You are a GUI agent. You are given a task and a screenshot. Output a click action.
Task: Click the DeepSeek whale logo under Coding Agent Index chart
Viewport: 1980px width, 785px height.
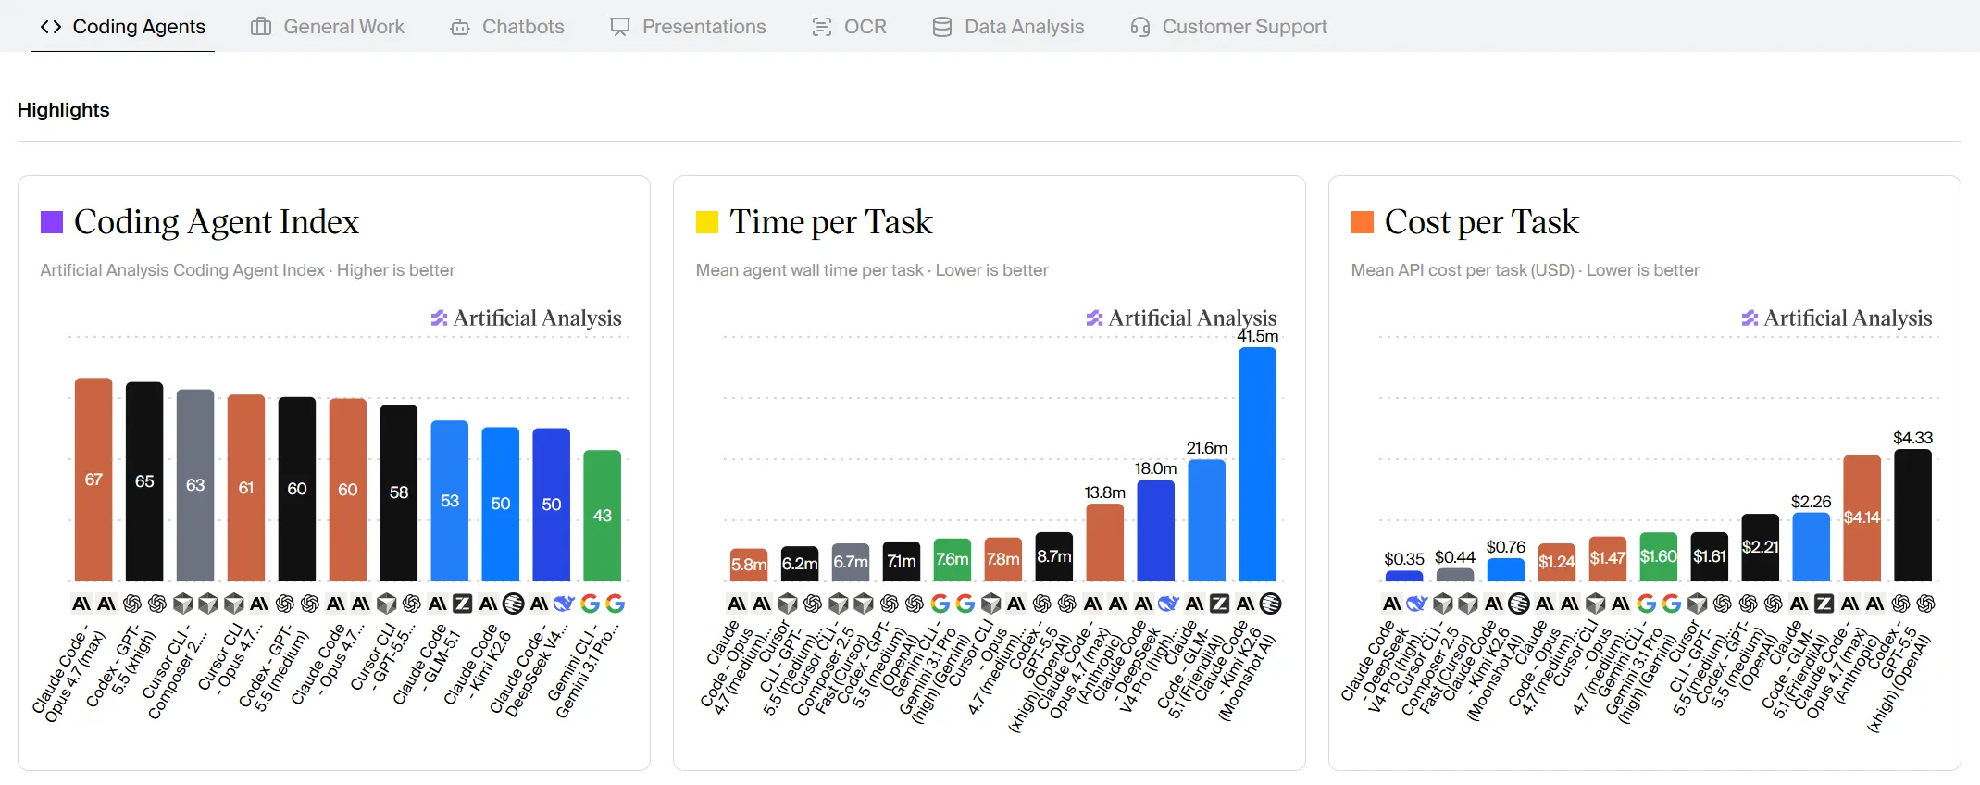tap(565, 604)
